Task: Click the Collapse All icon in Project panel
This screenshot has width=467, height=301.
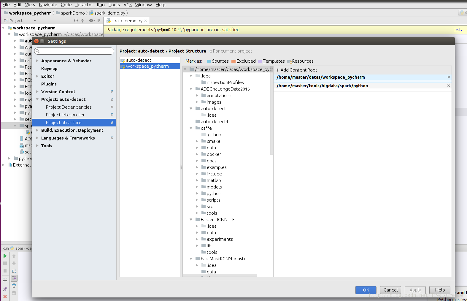Action: [x=82, y=20]
